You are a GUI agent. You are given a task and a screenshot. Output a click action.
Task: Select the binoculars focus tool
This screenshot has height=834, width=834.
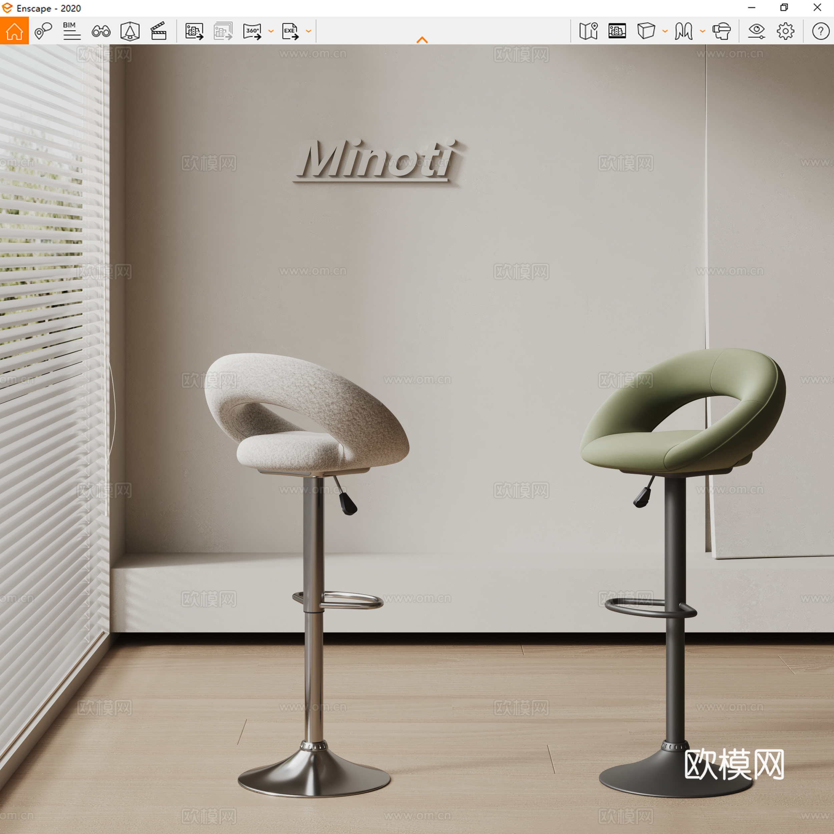(x=101, y=31)
